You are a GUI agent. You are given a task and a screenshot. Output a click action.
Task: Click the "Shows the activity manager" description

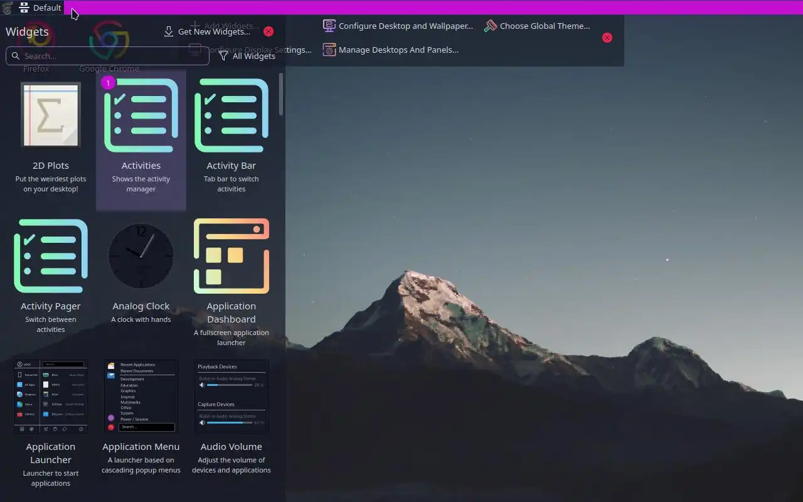pyautogui.click(x=141, y=184)
